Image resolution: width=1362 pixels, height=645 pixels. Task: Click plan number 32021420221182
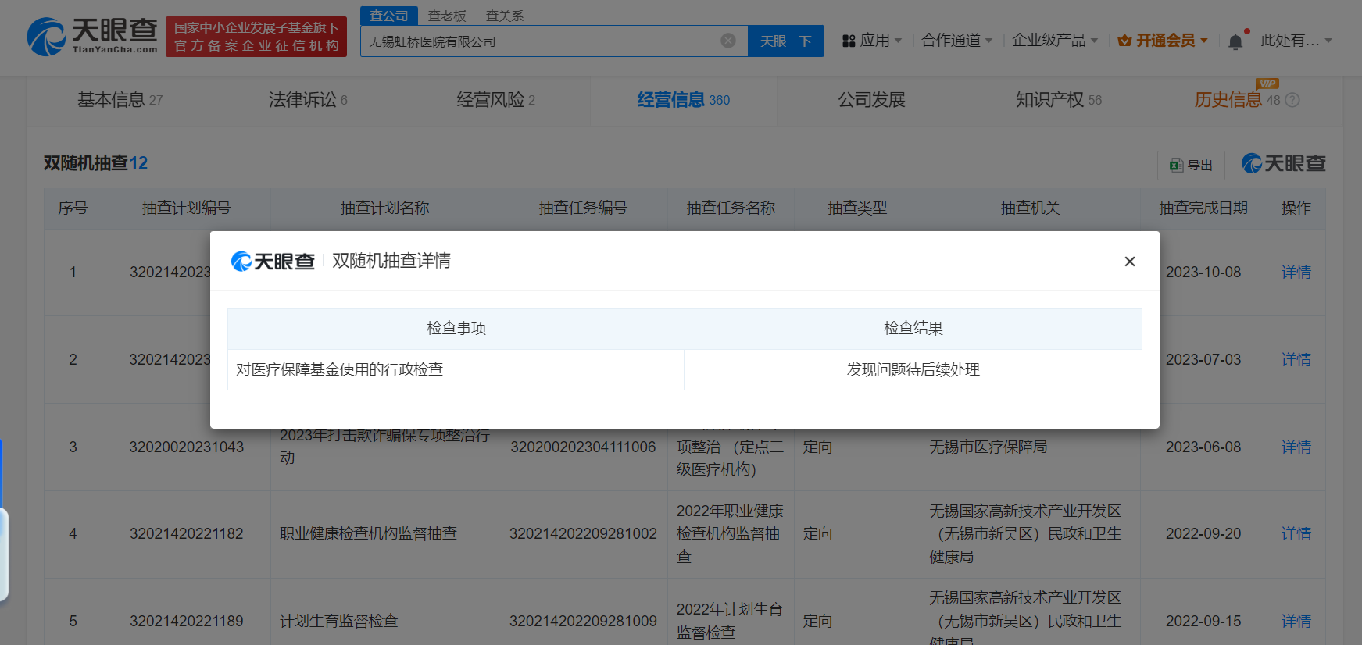coord(187,534)
